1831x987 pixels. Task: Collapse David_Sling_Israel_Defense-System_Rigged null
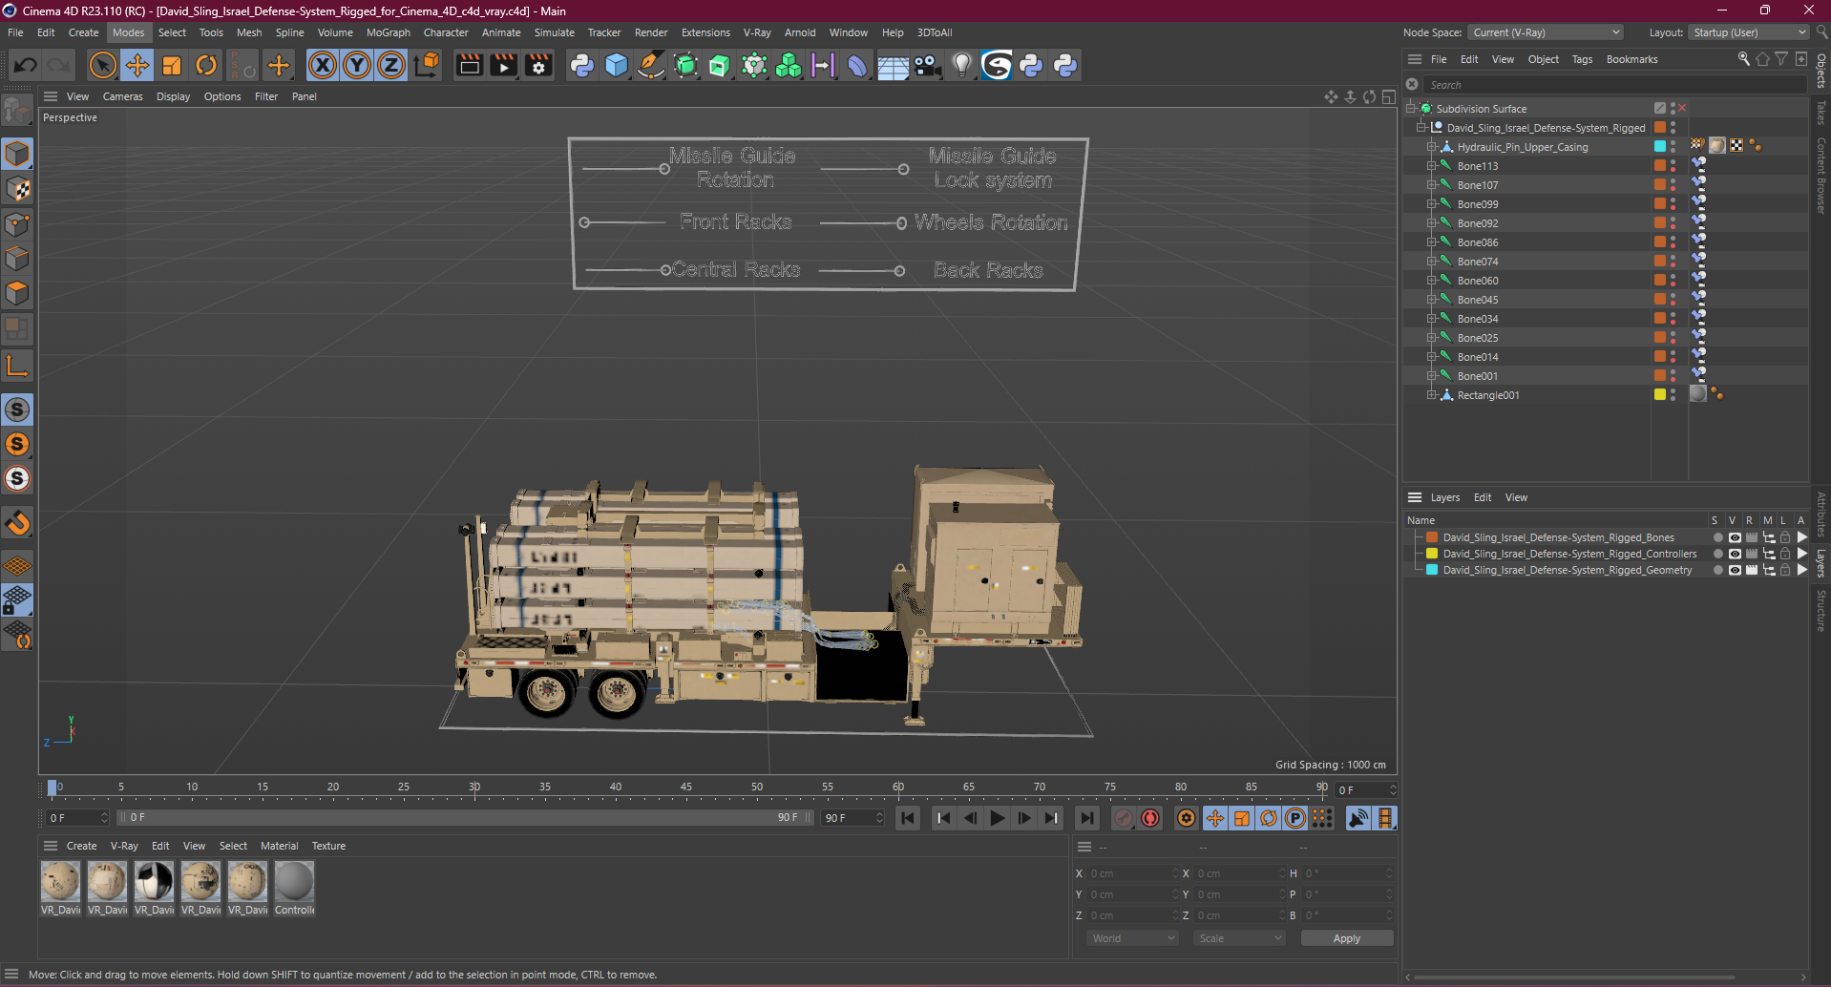[x=1421, y=128]
